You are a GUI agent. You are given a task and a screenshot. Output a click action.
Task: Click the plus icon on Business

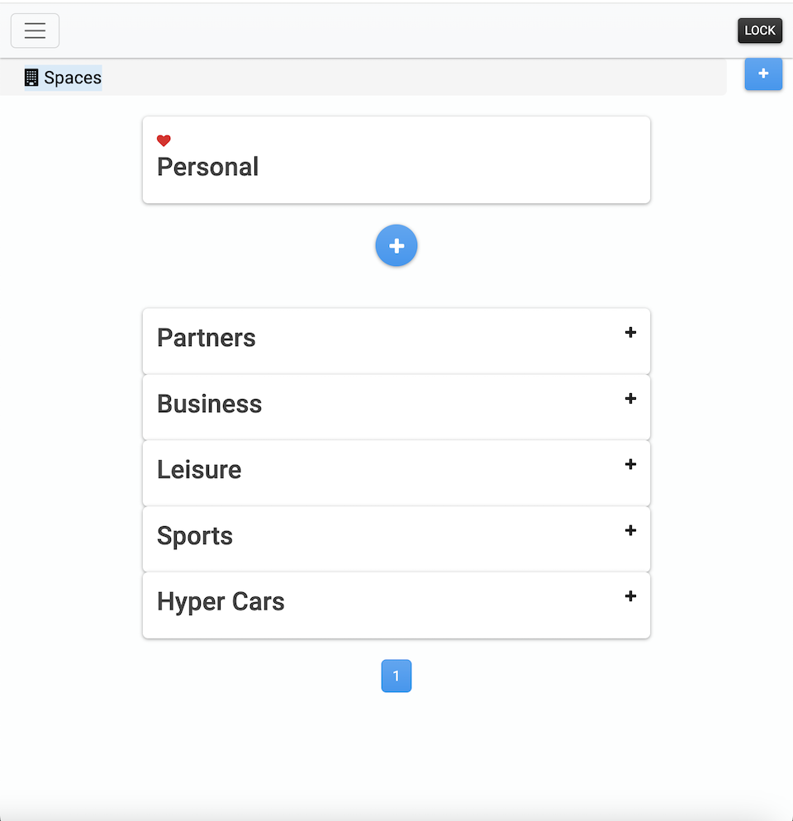coord(630,398)
